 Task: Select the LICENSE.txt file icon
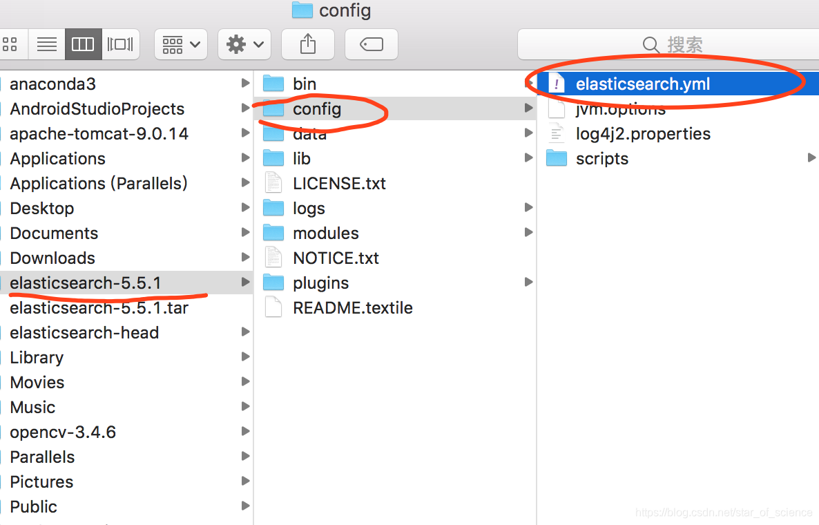(x=273, y=183)
